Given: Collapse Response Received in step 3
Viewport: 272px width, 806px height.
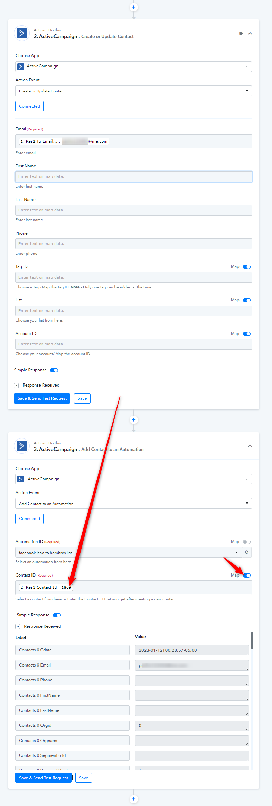Looking at the screenshot, I should 18,627.
